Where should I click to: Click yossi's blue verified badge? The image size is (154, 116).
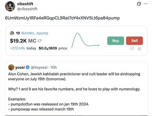pyautogui.click(x=27, y=67)
